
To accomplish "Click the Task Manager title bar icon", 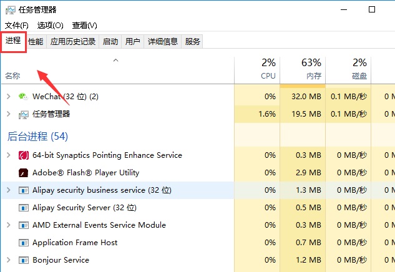I will click(x=11, y=9).
